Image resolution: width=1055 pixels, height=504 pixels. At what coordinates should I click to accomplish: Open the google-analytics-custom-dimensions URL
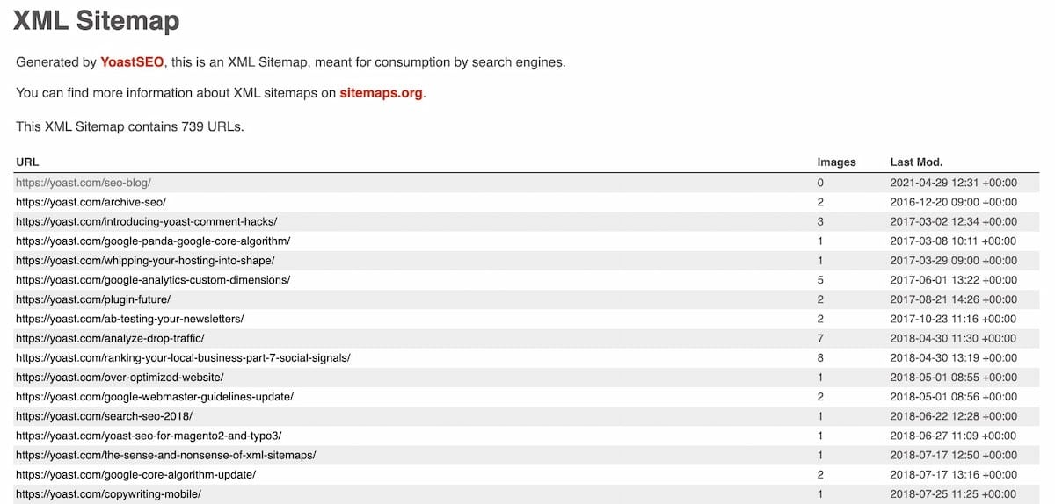(153, 280)
